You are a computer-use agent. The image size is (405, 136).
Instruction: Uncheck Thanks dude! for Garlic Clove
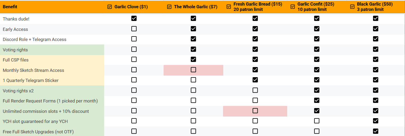tap(134, 18)
